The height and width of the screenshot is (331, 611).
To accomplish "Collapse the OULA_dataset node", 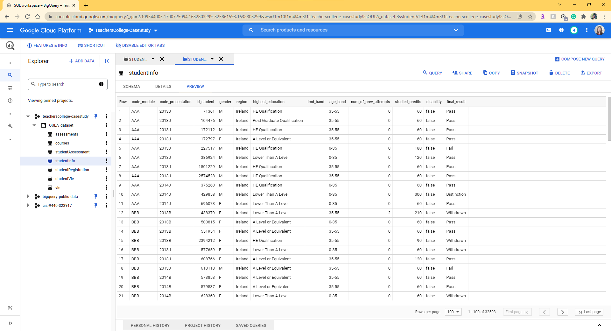I will tap(34, 125).
